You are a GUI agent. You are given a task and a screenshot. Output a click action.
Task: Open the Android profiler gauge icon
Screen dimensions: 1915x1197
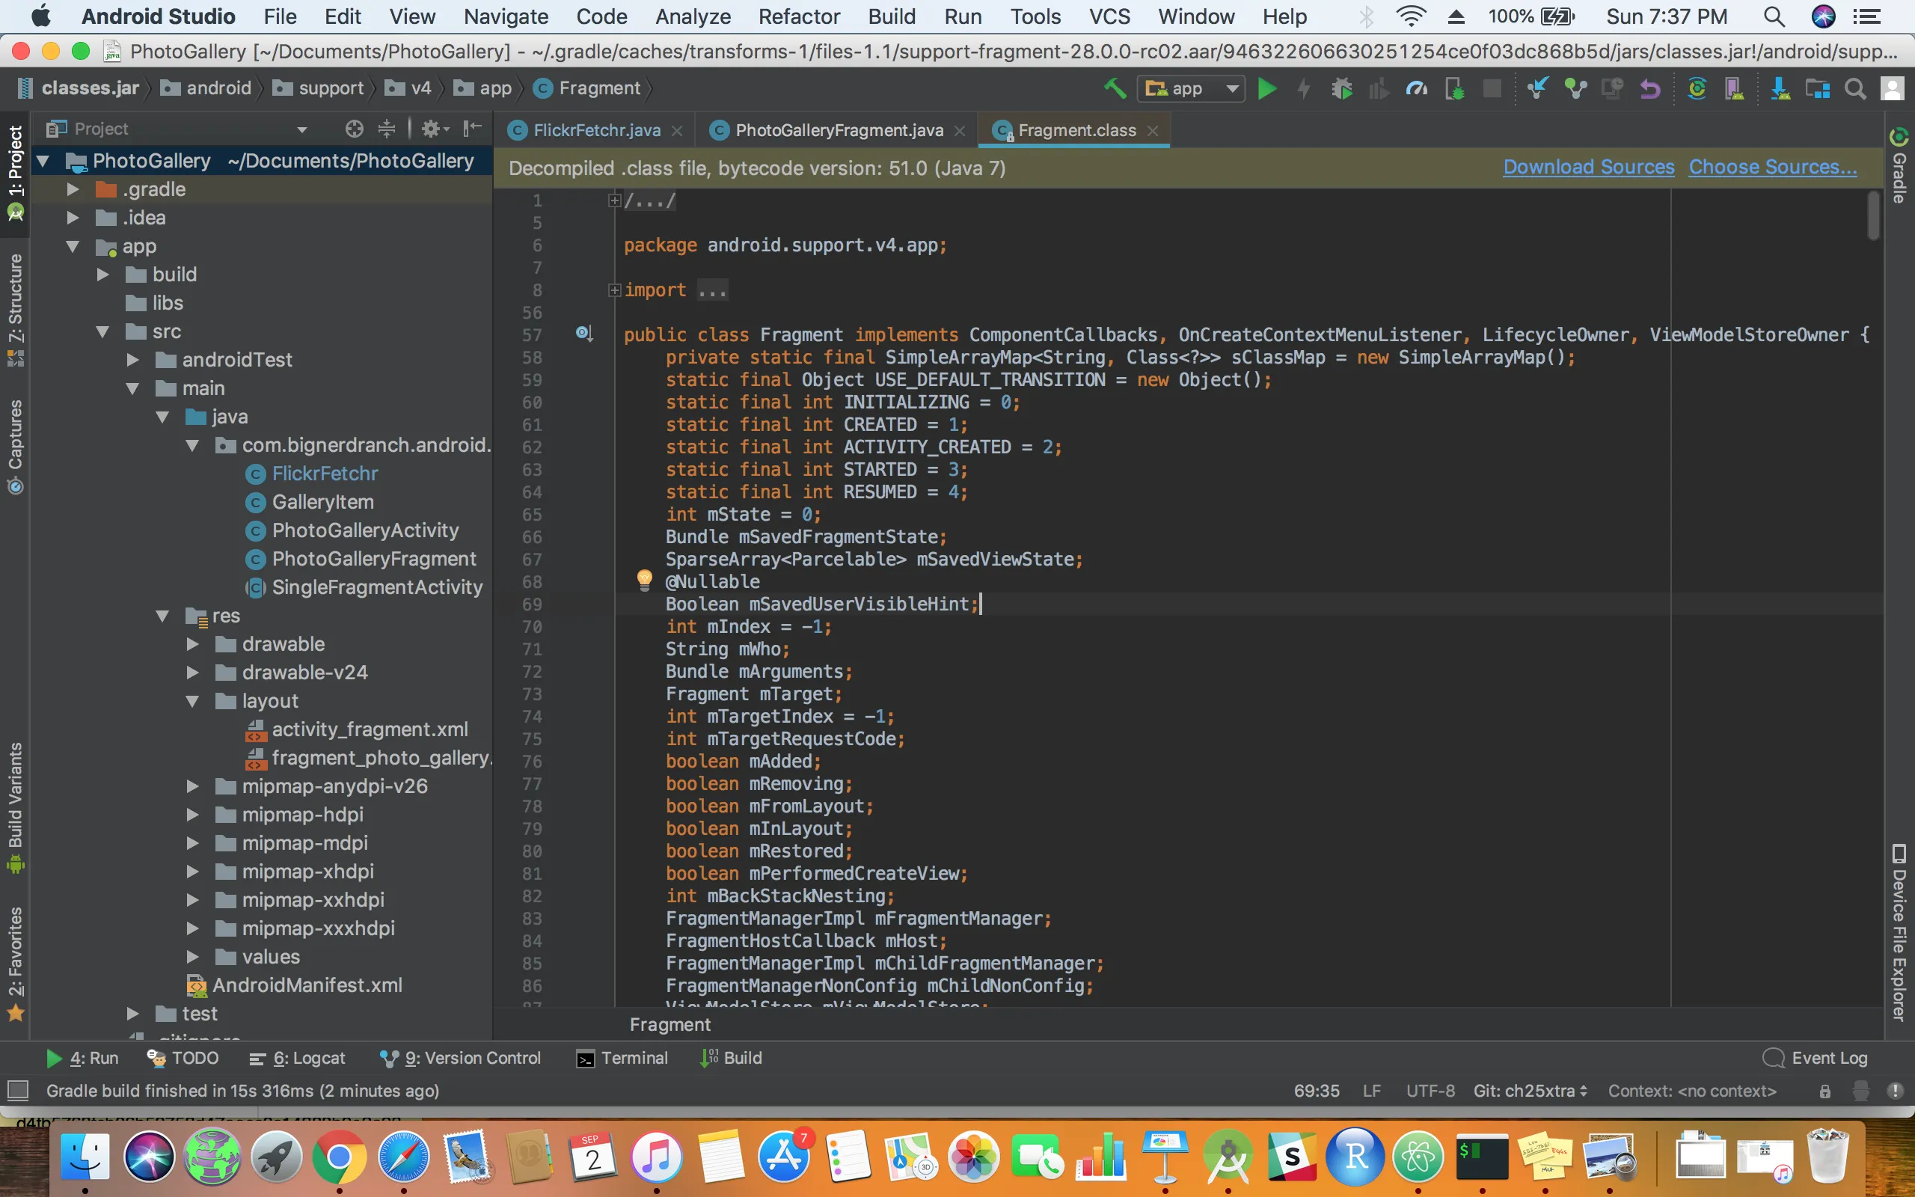pyautogui.click(x=1417, y=88)
